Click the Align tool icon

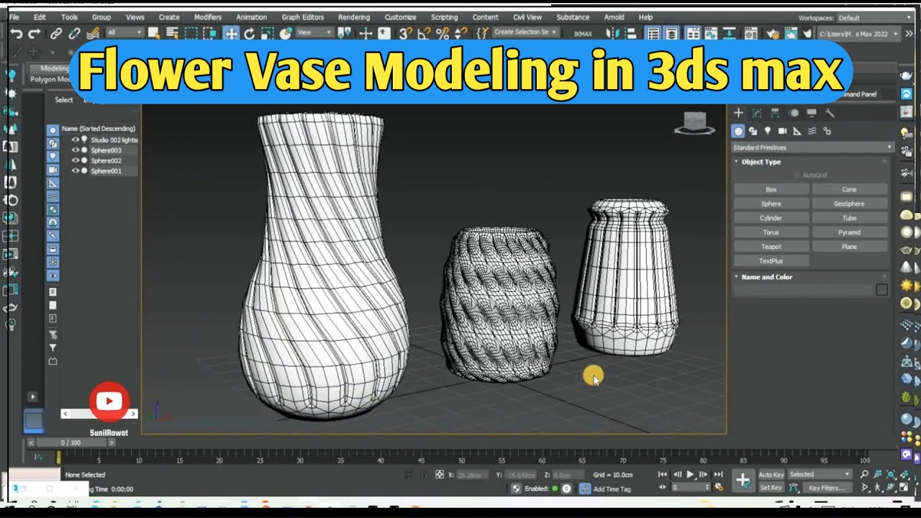(630, 33)
